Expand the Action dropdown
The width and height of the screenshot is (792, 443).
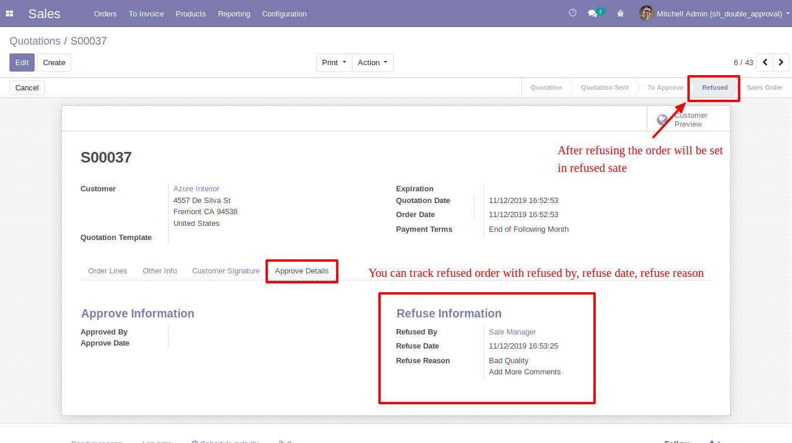373,63
